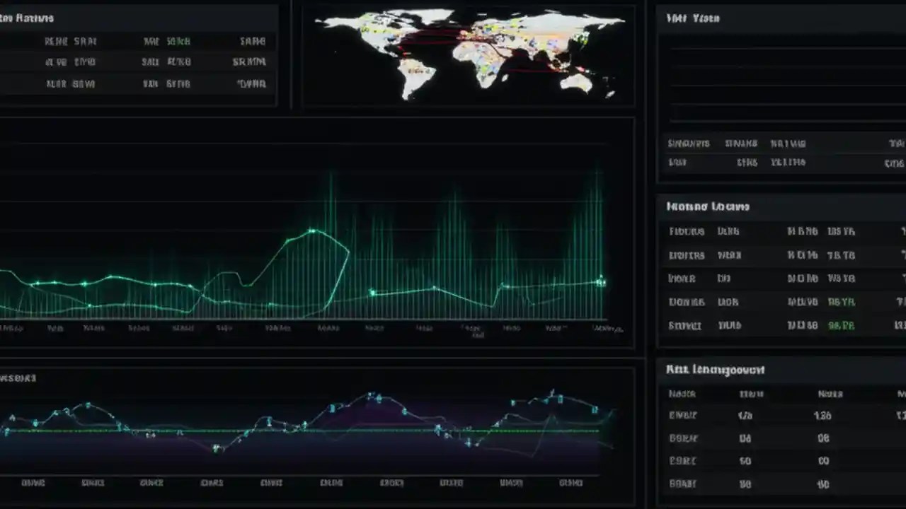Collapse the Net Yield panel
The height and width of the screenshot is (509, 906).
[692, 18]
